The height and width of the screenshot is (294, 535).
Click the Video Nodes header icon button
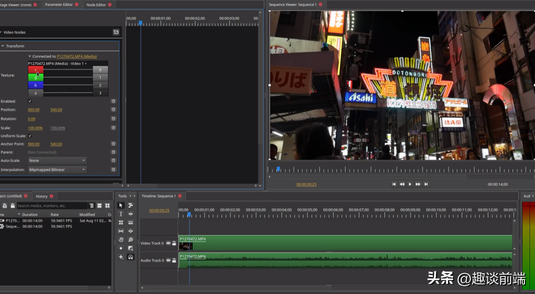coord(116,32)
